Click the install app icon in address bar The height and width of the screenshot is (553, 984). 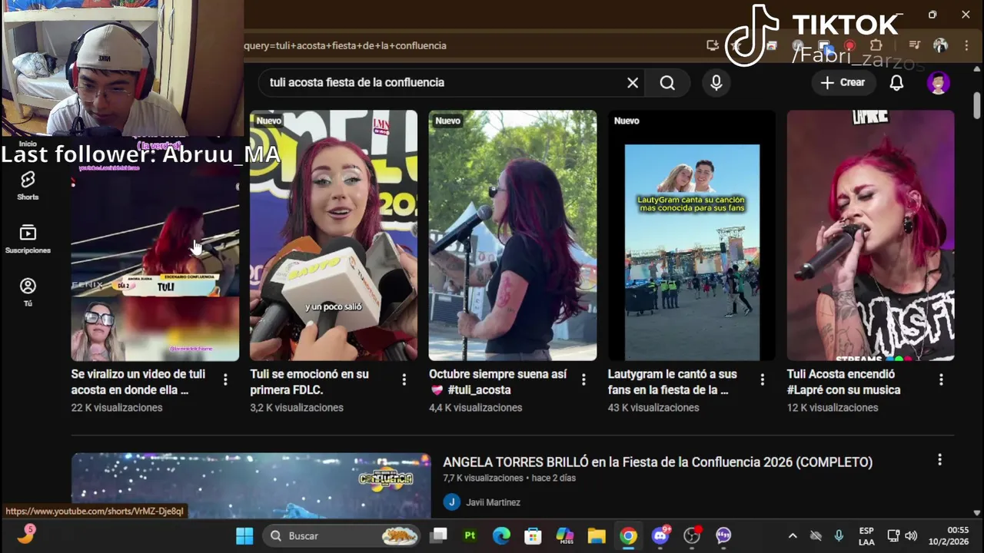tap(713, 45)
